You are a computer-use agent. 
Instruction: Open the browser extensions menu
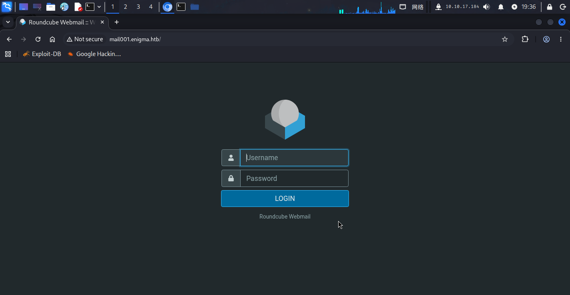click(x=525, y=39)
